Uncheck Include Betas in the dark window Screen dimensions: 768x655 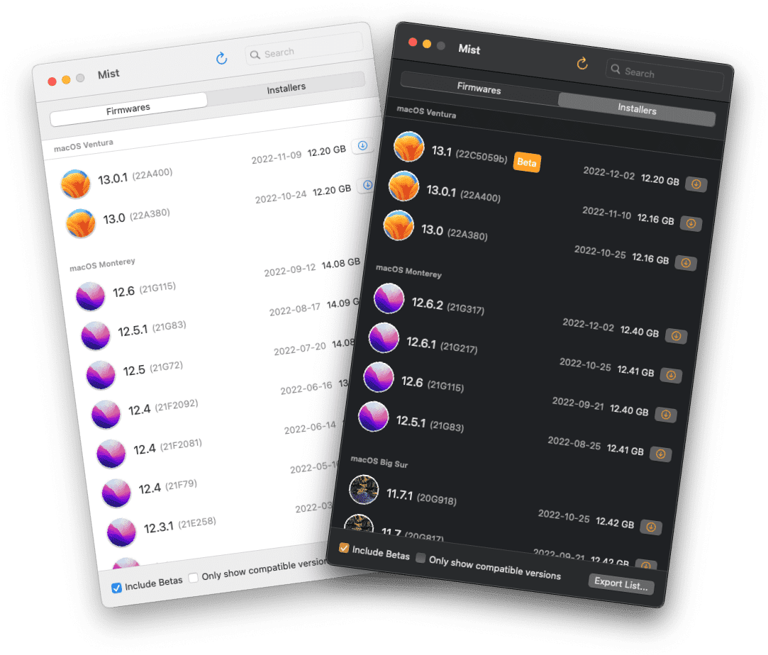coord(344,548)
